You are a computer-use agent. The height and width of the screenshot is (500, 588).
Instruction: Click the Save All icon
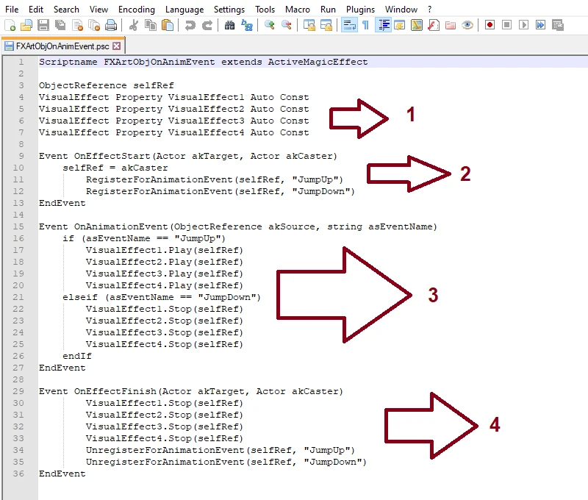coord(60,25)
